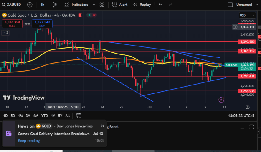This screenshot has height=152, width=261.
Task: Set the range to 6M
Action: [36, 116]
